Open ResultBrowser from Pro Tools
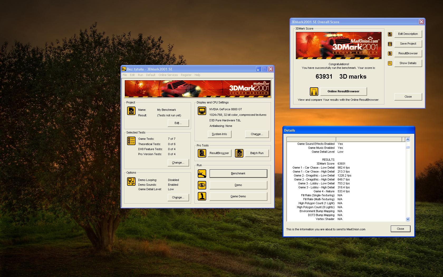Image resolution: width=443 pixels, height=277 pixels. coord(219,153)
